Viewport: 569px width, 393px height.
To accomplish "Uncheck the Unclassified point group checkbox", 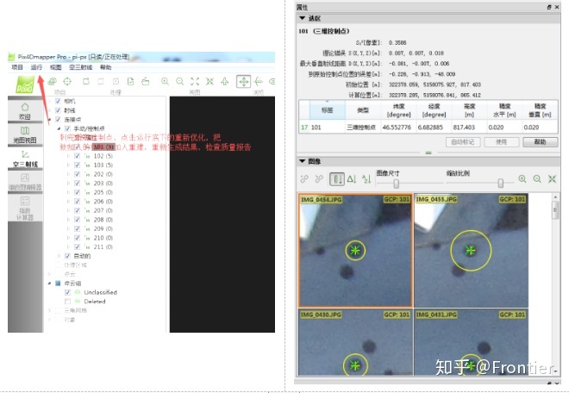I will (x=67, y=292).
